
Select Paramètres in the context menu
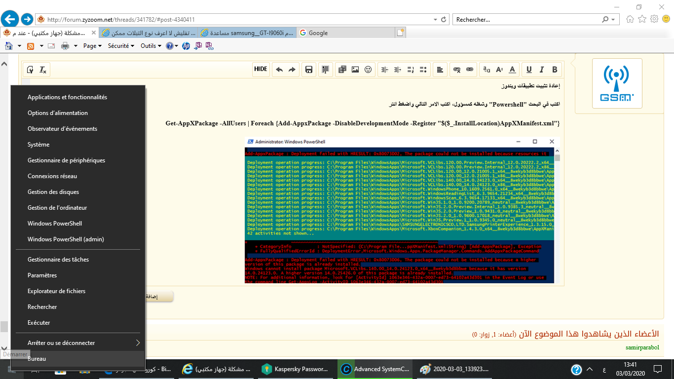[x=78, y=275]
